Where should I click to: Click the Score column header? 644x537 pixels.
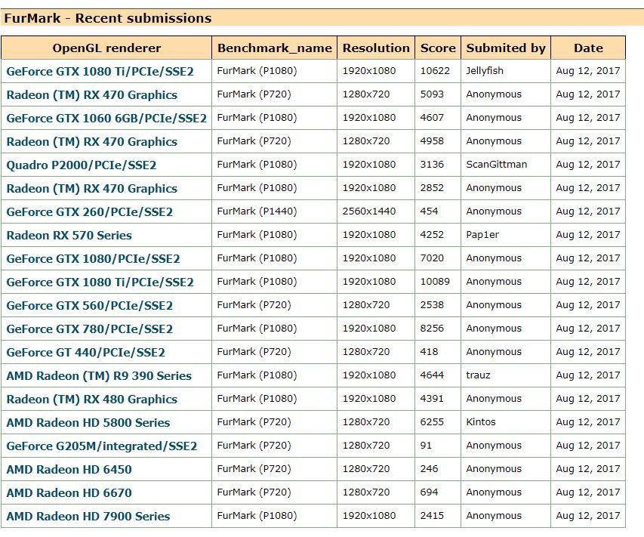[438, 48]
